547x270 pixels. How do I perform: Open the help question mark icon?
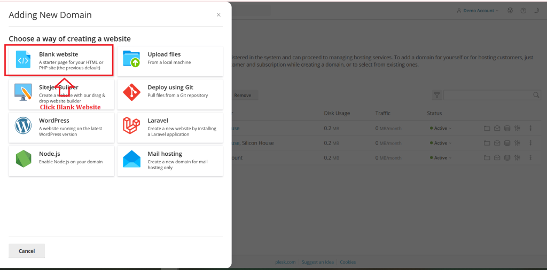[523, 11]
